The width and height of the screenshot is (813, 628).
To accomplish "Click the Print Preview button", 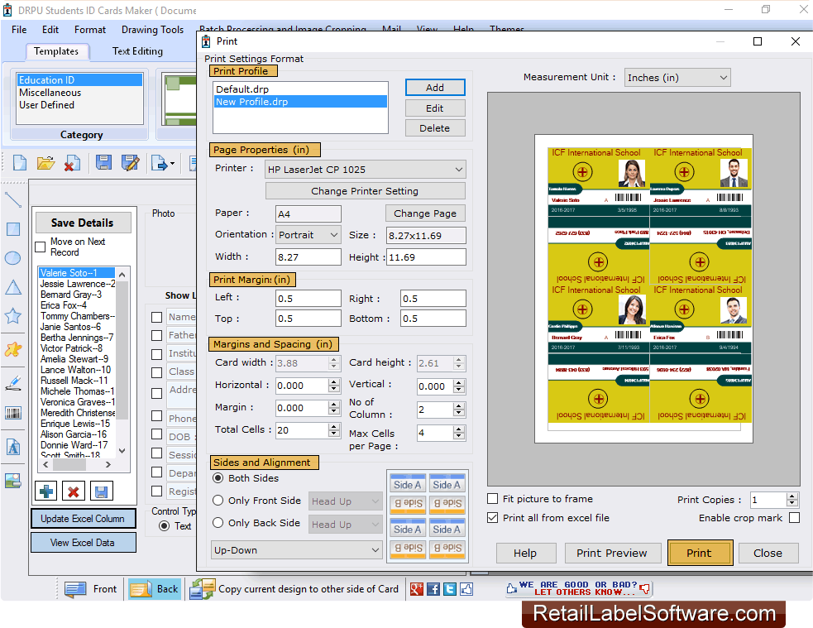I will (613, 553).
